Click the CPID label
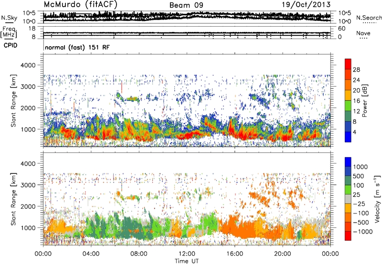The image size is (382, 264). (x=11, y=45)
